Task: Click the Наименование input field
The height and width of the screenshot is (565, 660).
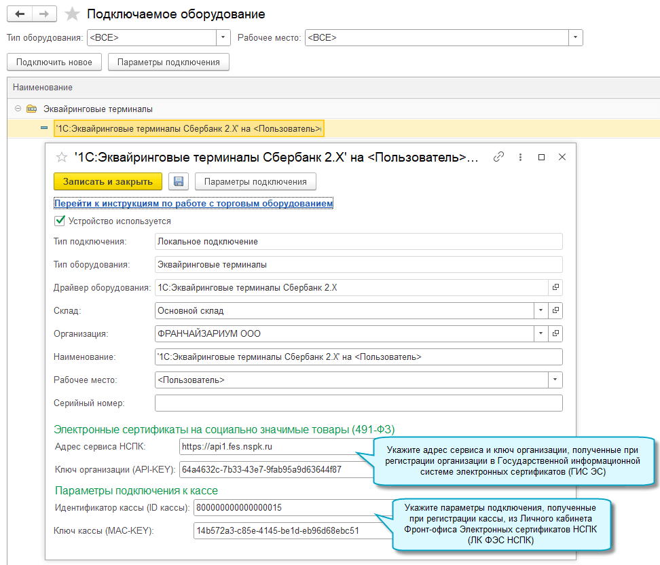Action: pyautogui.click(x=359, y=357)
